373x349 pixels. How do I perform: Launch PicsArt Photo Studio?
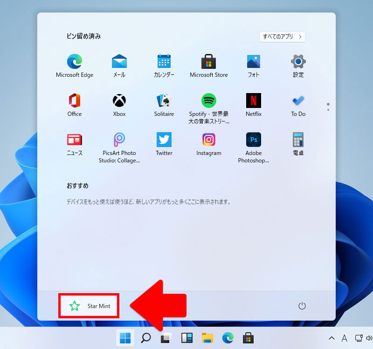119,147
